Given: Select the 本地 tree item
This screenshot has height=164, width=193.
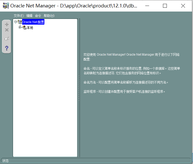Looking at the screenshot, I should 30,28.
